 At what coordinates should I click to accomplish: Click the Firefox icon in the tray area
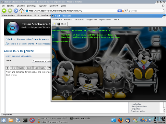[x=121, y=120]
